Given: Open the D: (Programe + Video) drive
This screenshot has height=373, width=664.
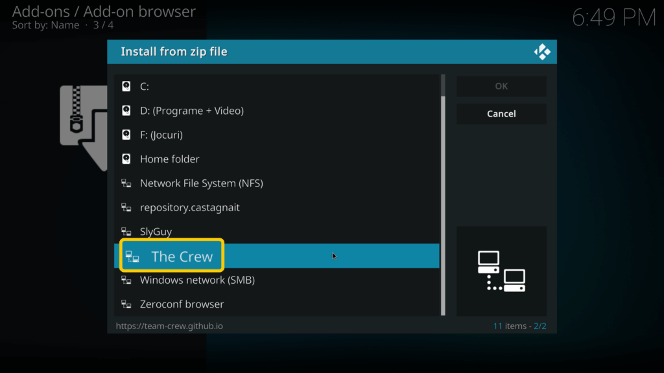Looking at the screenshot, I should (x=192, y=110).
